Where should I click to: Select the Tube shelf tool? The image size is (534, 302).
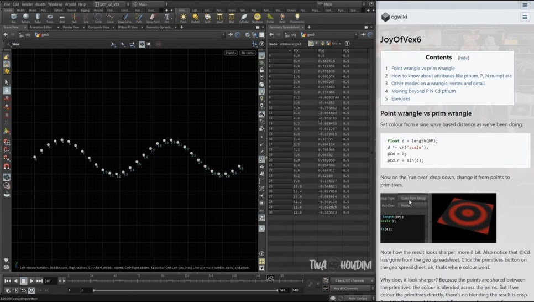click(38, 18)
